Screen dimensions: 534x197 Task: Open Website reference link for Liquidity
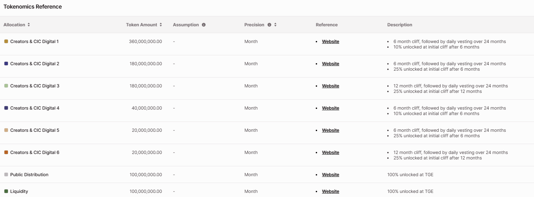tap(330, 192)
